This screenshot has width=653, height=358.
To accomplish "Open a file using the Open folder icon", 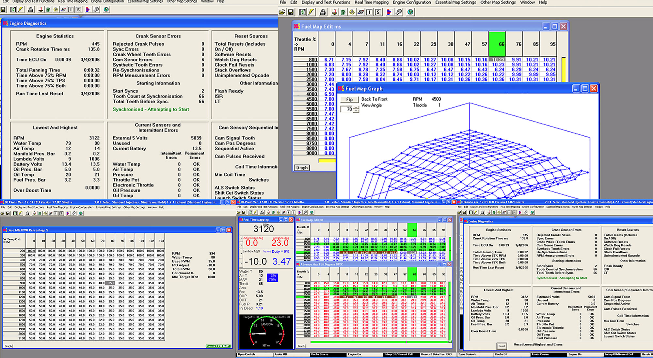I will [281, 12].
